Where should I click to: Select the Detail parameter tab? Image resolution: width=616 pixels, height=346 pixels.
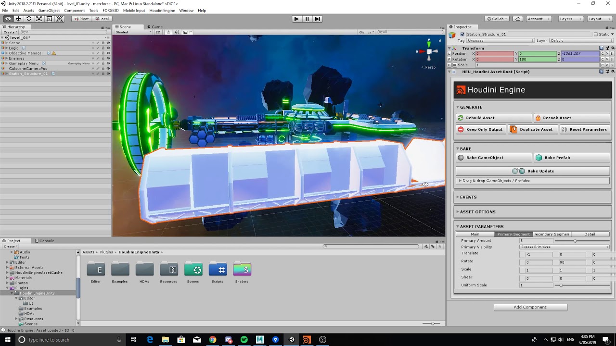(x=590, y=234)
